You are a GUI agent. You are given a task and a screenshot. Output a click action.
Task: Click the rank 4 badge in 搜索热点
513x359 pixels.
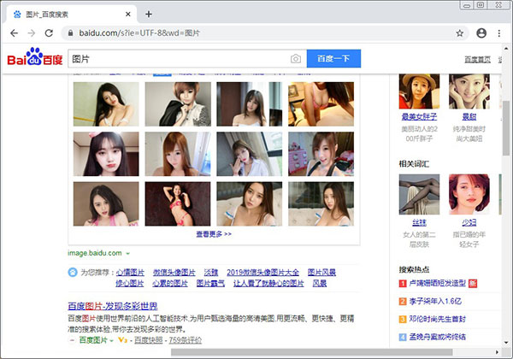403,337
